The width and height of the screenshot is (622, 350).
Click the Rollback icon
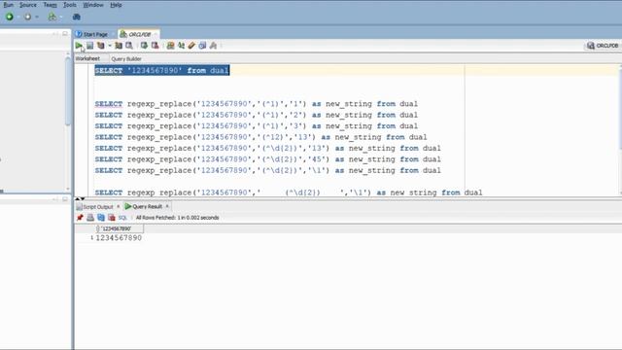[155, 46]
